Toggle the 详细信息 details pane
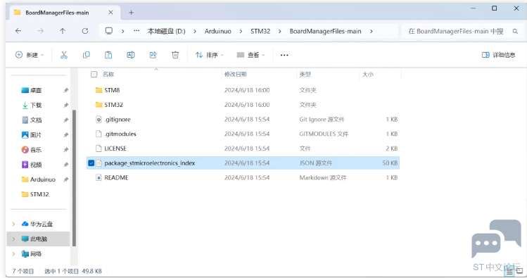The height and width of the screenshot is (278, 527). (x=498, y=55)
